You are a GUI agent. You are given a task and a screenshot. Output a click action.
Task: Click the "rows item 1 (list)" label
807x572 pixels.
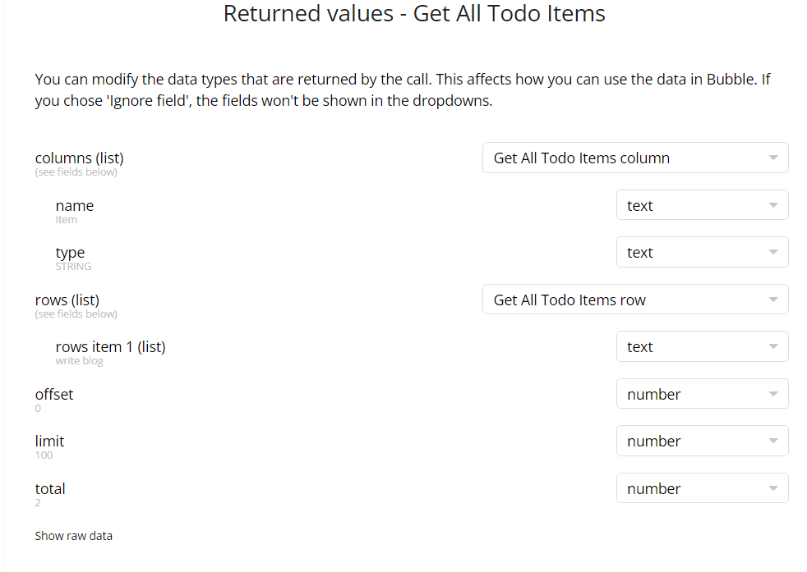point(110,346)
